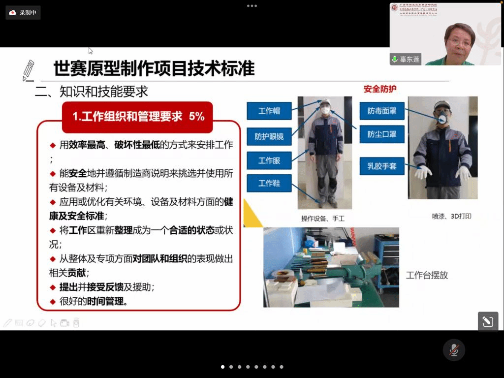
Task: Click the green microphone icon on speaker name tag
Action: [395, 59]
